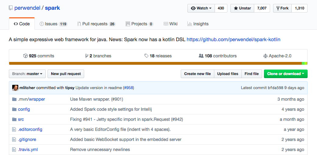Click the 'A very basic EditorConfig file' message
317x155 pixels.
click(120, 129)
